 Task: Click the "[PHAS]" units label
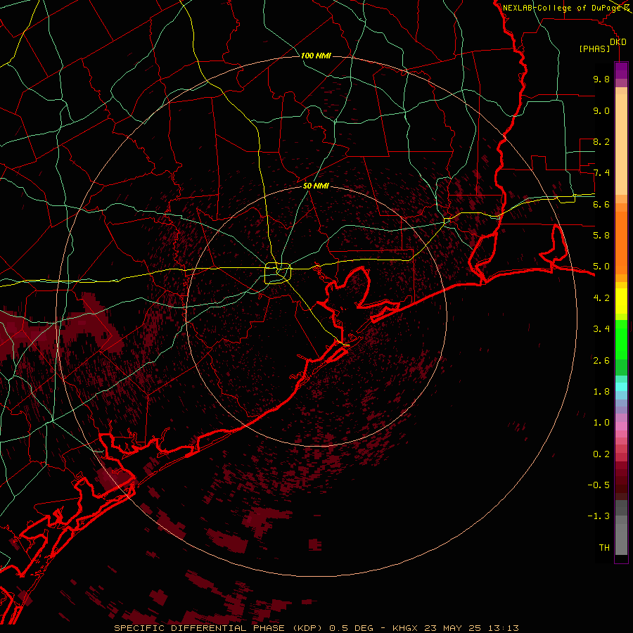click(594, 49)
